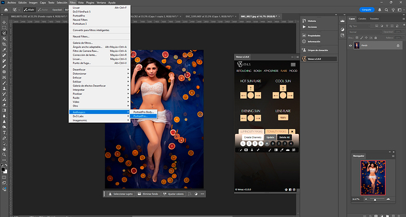
Task: Click Seleccionar sujeto in contextual bar
Action: 121,194
